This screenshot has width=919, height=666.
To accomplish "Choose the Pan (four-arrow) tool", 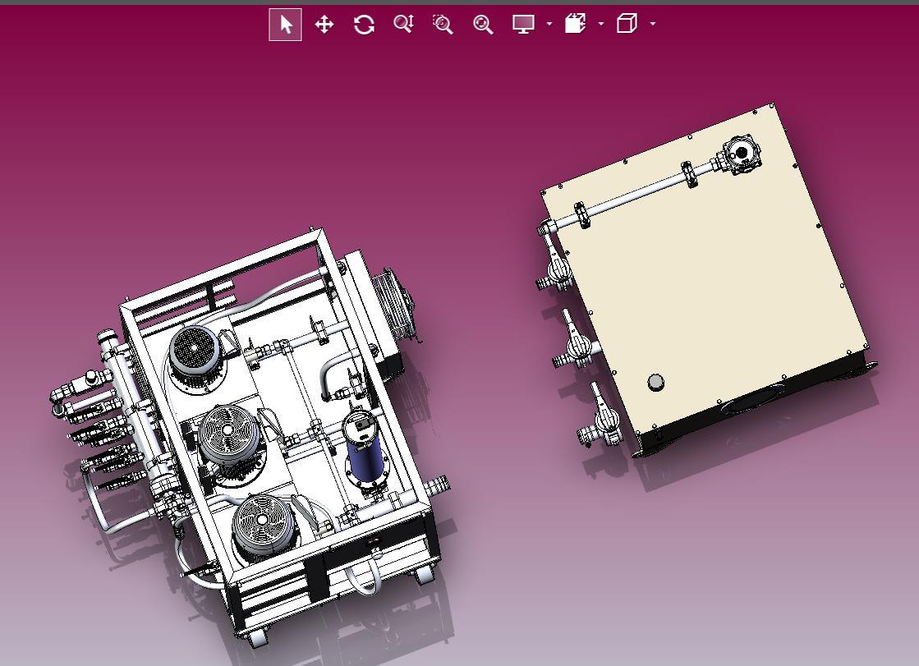I will click(324, 25).
